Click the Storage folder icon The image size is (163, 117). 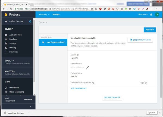pos(6,44)
